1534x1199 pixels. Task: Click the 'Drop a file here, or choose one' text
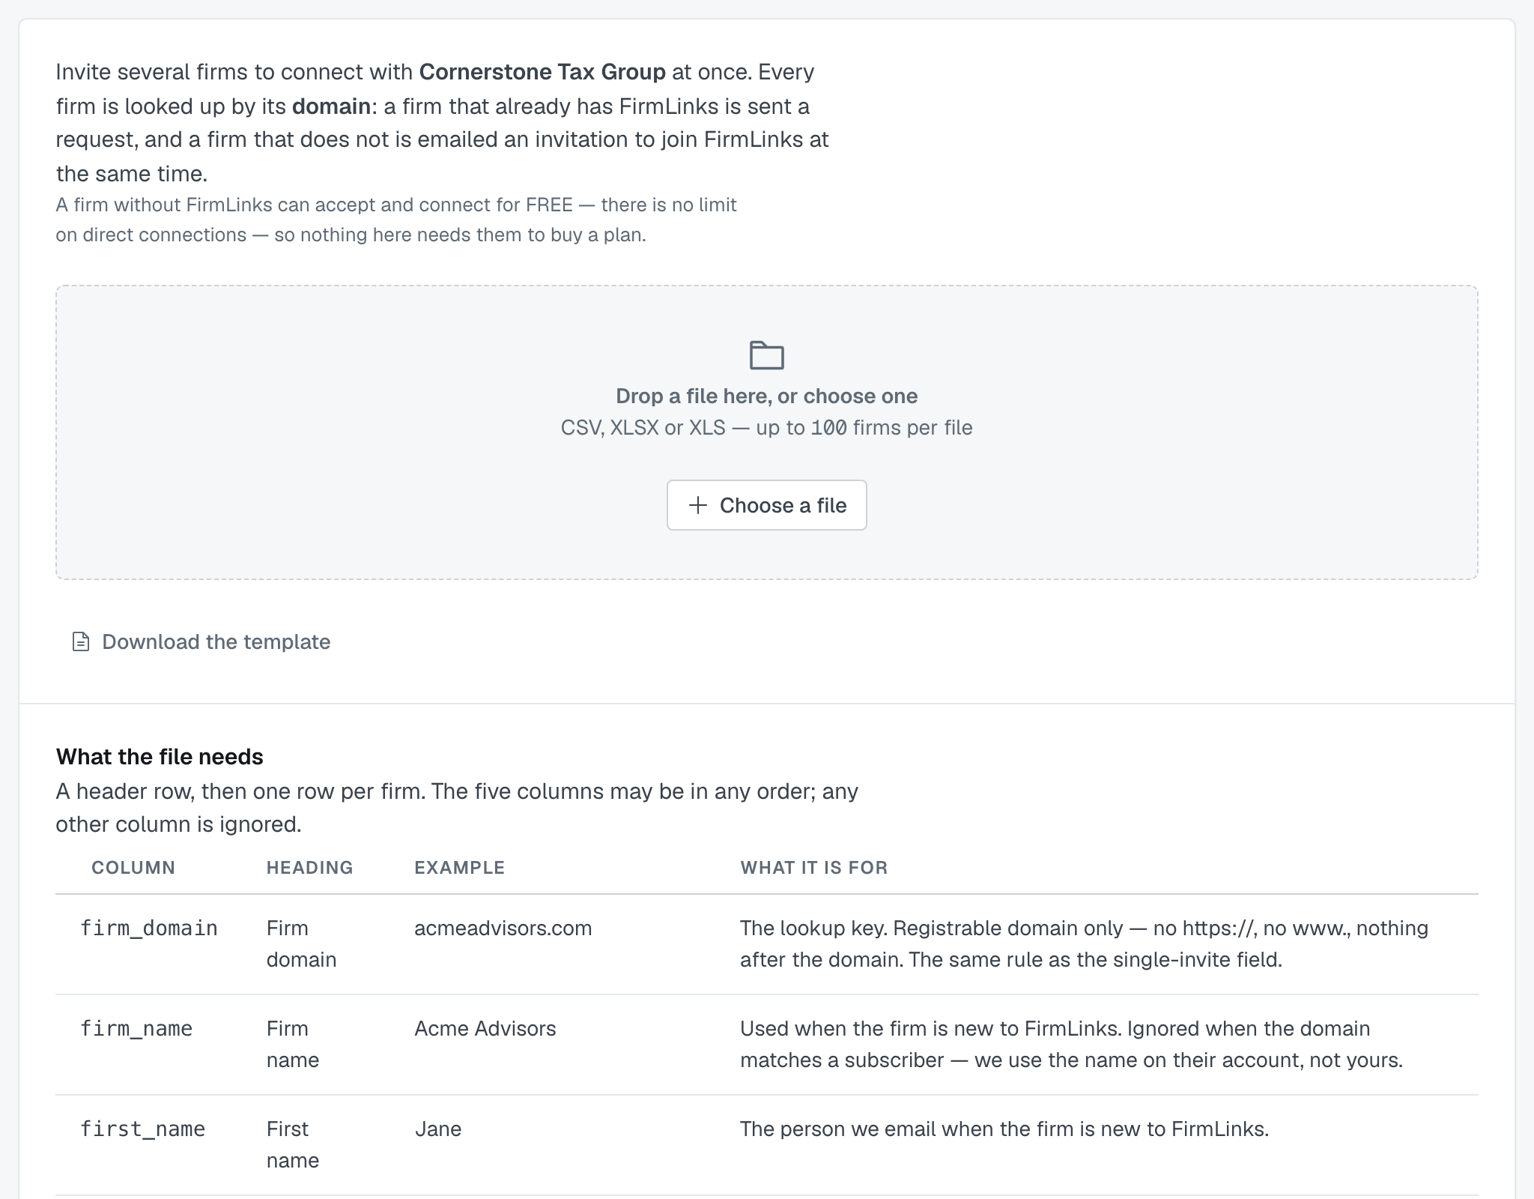click(766, 396)
